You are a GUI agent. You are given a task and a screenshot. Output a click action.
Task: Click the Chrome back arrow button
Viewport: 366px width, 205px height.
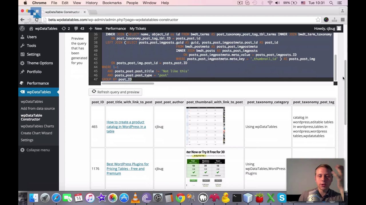pyautogui.click(x=22, y=20)
